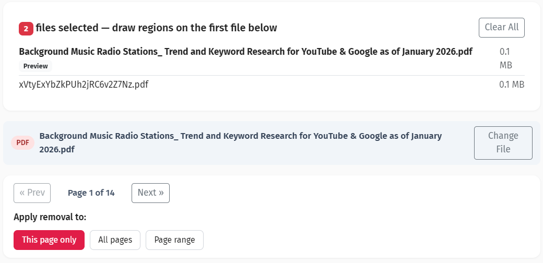Open the Change File button
The image size is (543, 263).
[503, 142]
